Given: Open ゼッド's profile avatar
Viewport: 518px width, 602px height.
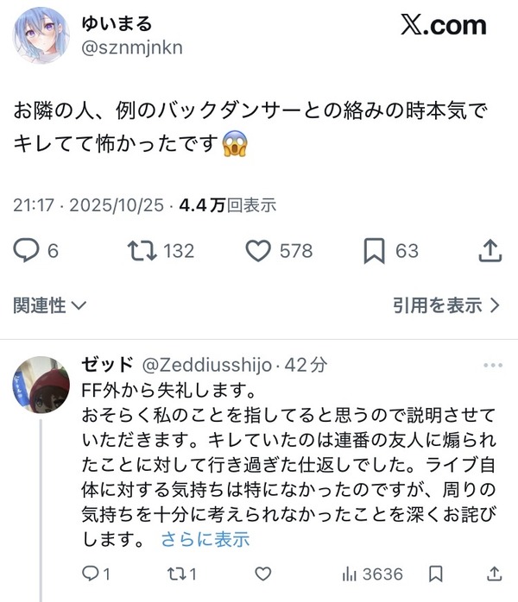Looking at the screenshot, I should point(41,385).
